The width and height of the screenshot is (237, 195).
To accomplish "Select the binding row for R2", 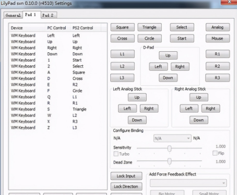I will [58, 85].
